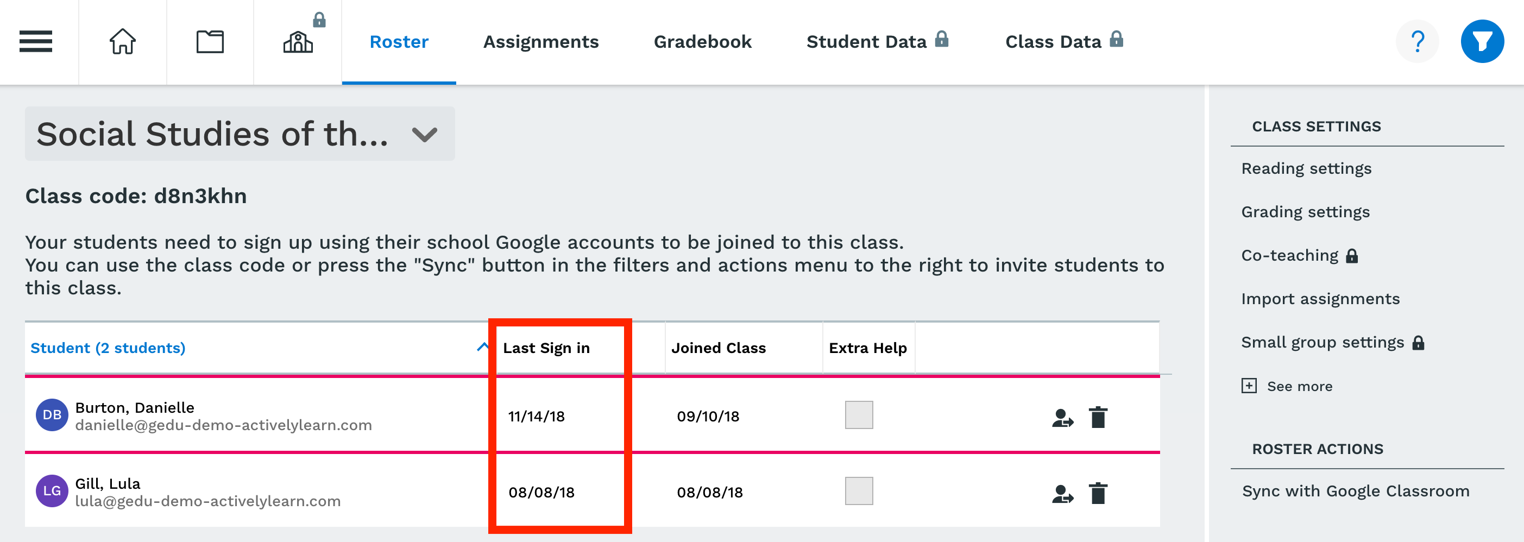Open the folder library icon

tap(210, 41)
